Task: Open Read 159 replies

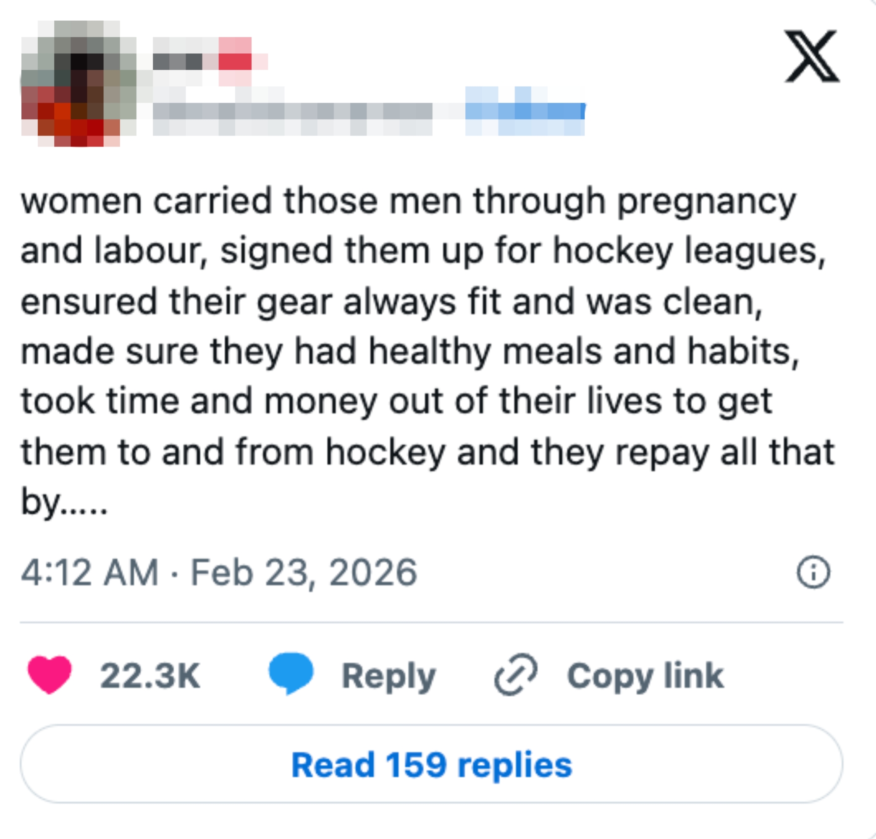Action: coord(431,766)
